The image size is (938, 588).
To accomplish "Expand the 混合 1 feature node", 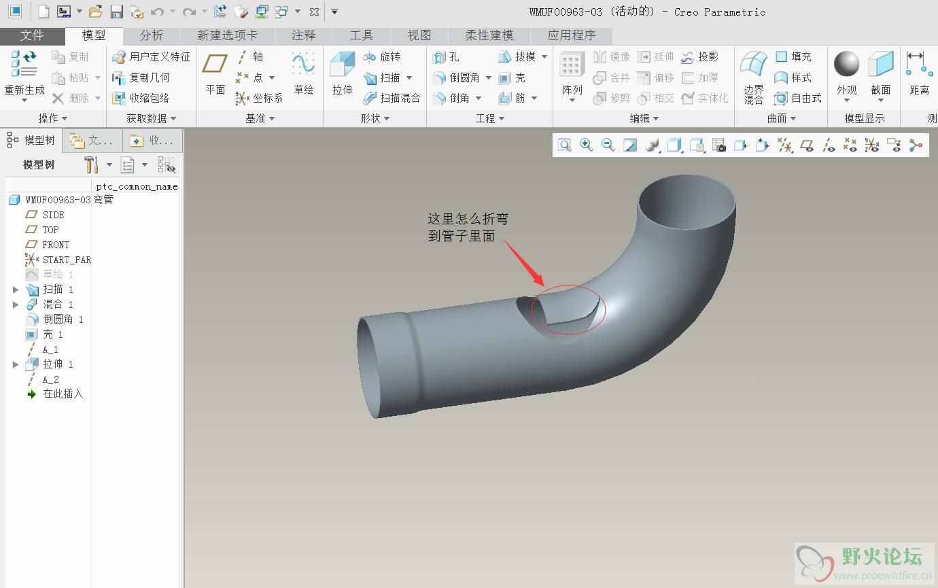I will [x=16, y=305].
